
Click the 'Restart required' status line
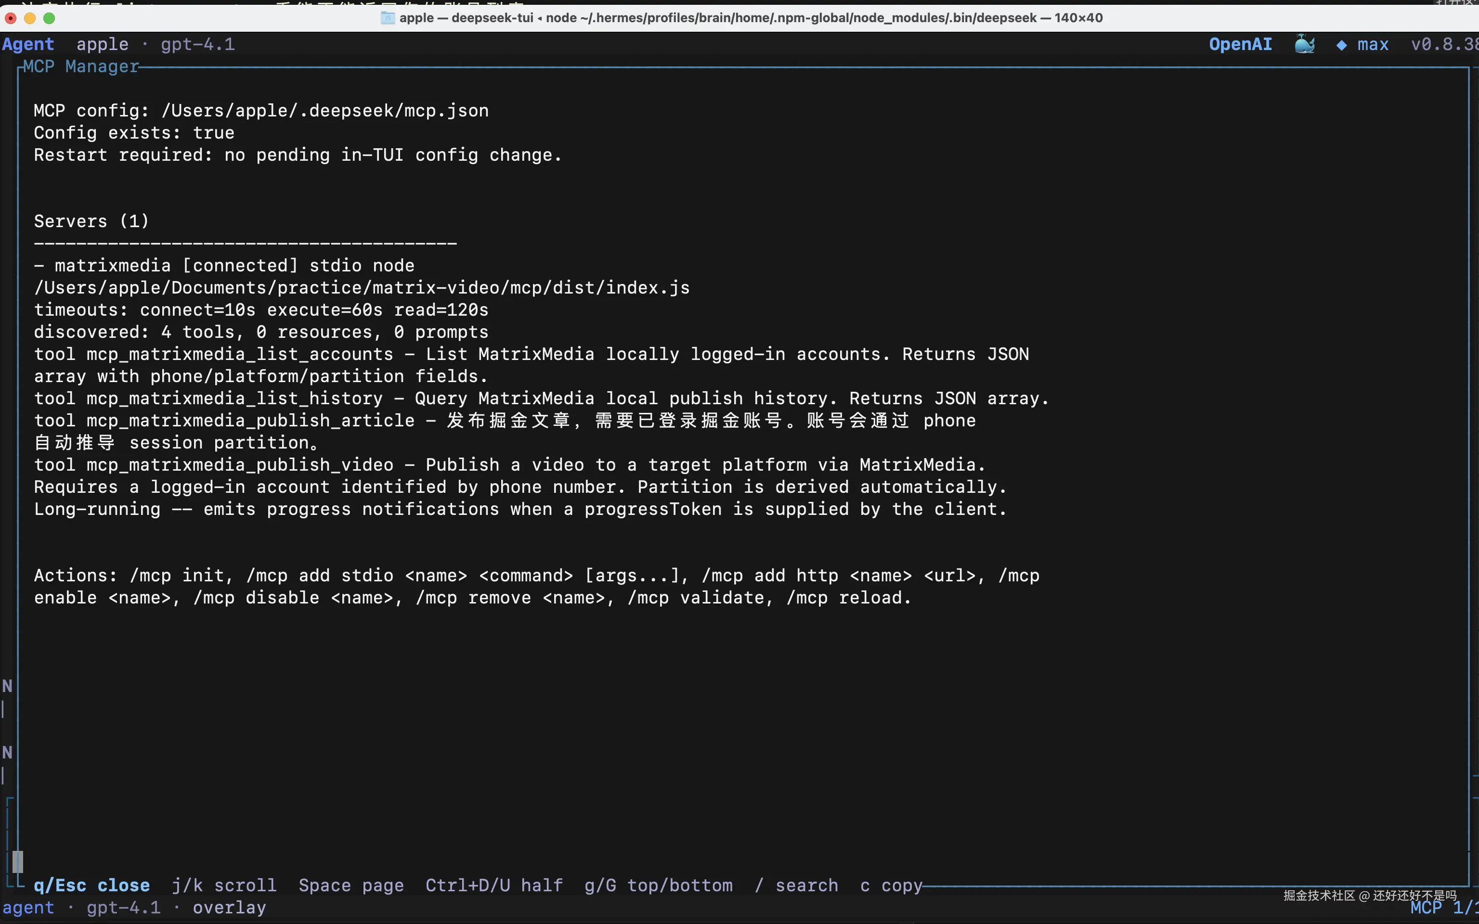[x=298, y=155]
